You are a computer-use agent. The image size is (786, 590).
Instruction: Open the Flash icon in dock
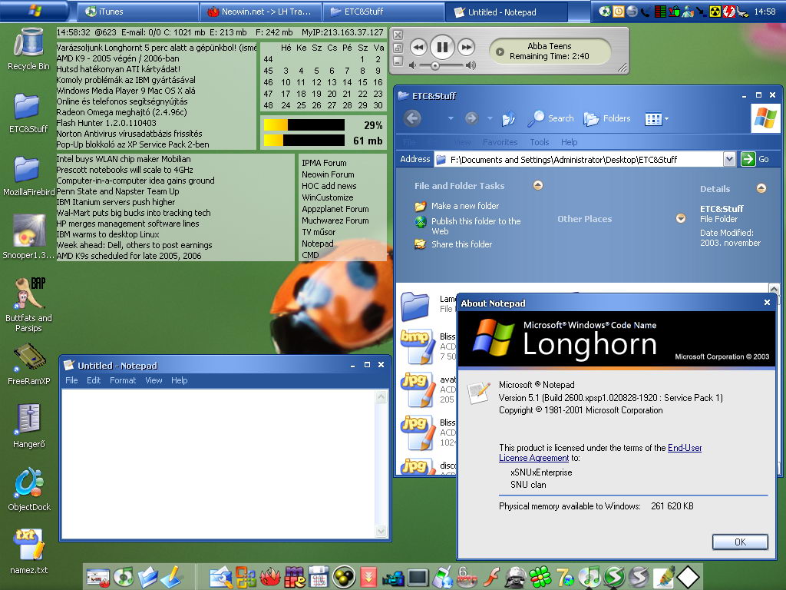pos(491,578)
